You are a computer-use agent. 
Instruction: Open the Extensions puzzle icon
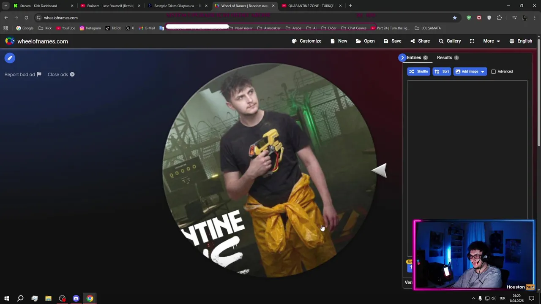pyautogui.click(x=500, y=18)
